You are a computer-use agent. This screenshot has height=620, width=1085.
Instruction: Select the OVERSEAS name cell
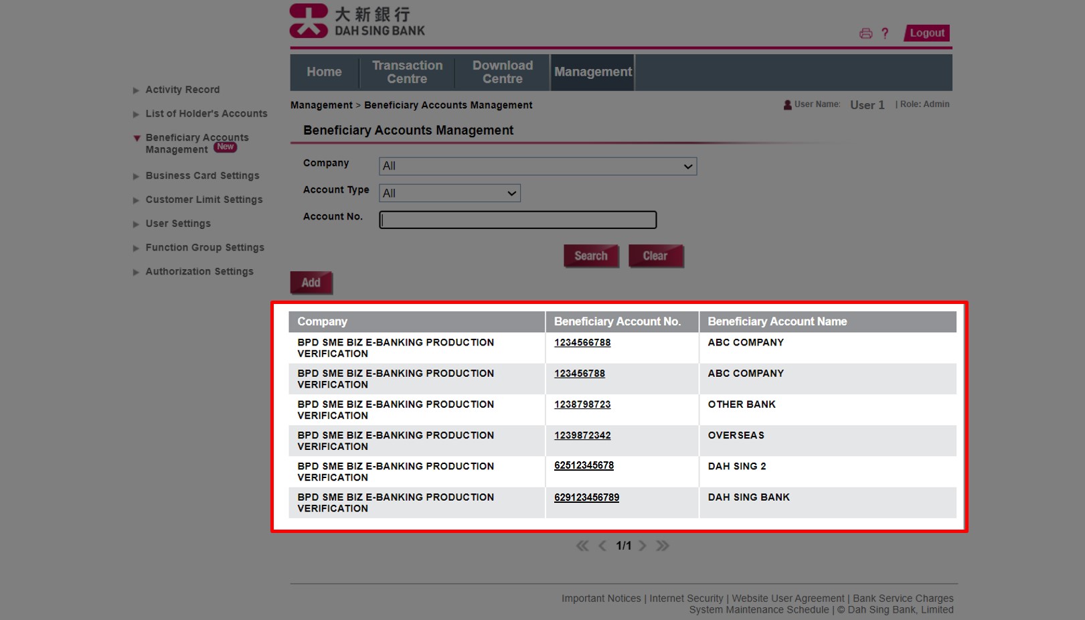point(828,441)
